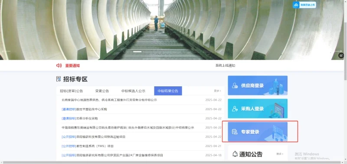The width and height of the screenshot is (347, 164).
Task: Select the 中标结果公告 tab
Action: pyautogui.click(x=168, y=91)
